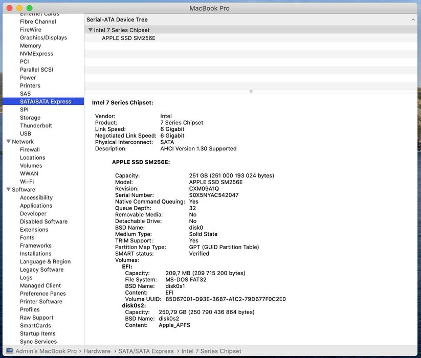Open Fonts in sidebar
421x358 pixels.
(x=27, y=237)
